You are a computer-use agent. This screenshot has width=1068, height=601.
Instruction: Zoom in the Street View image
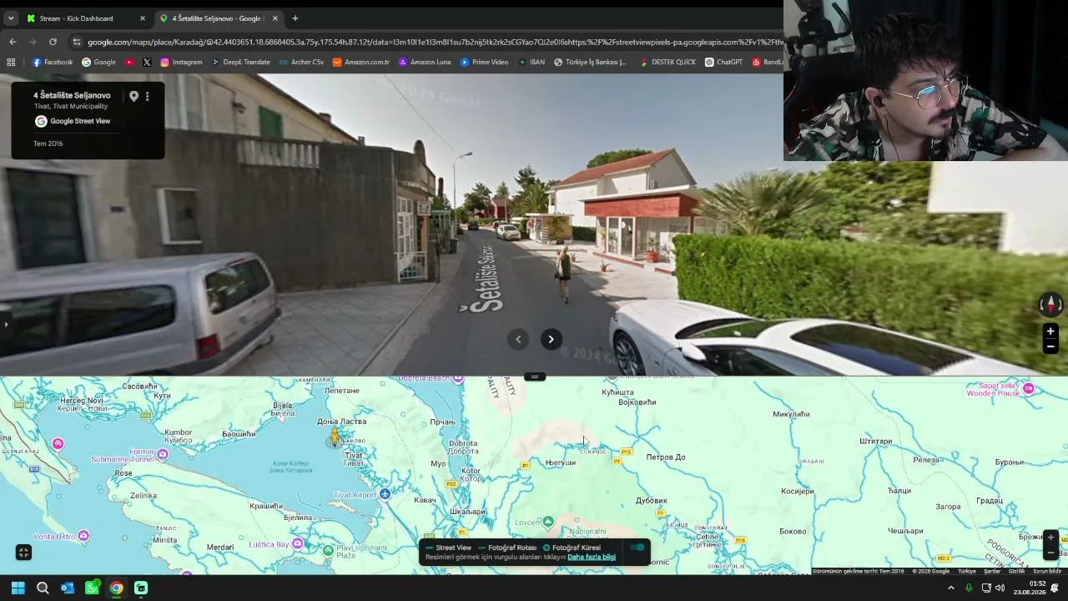point(1050,331)
